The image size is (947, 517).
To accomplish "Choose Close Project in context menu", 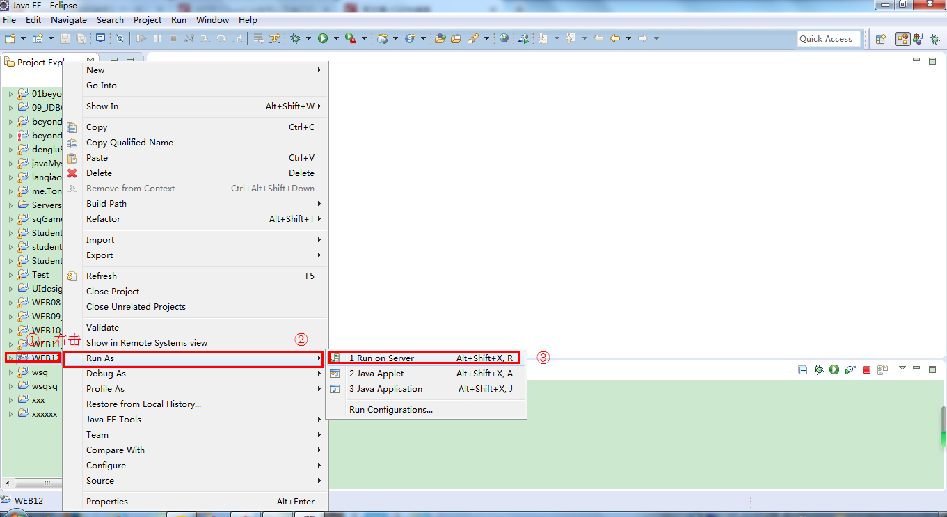I will 194,291.
